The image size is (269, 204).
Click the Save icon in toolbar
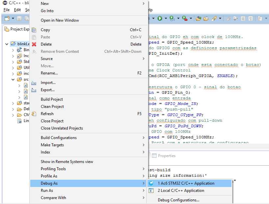[x=19, y=19]
